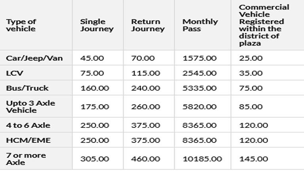Select the 85.00 commercial vehicle rate

pos(251,106)
